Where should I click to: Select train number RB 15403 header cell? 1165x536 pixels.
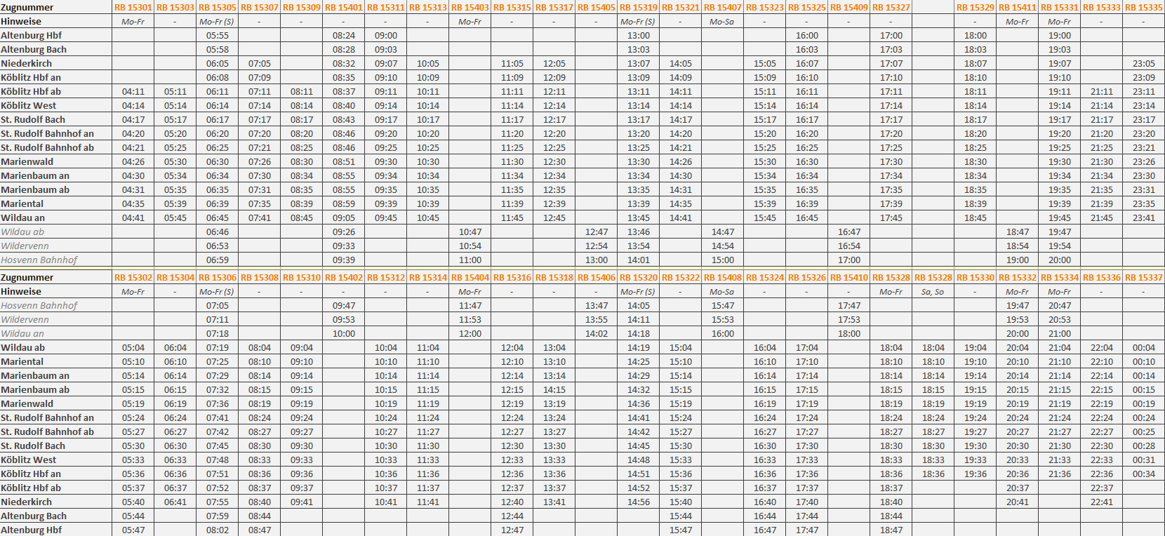click(x=470, y=7)
